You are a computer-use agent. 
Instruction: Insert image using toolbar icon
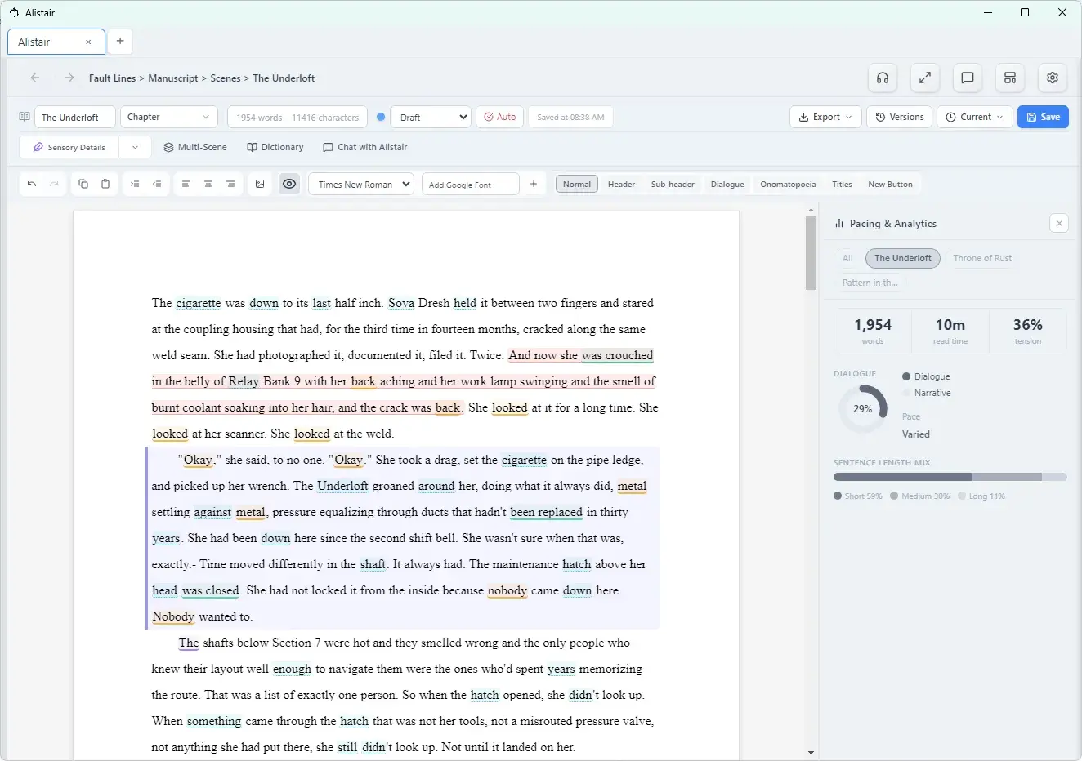[x=260, y=184]
